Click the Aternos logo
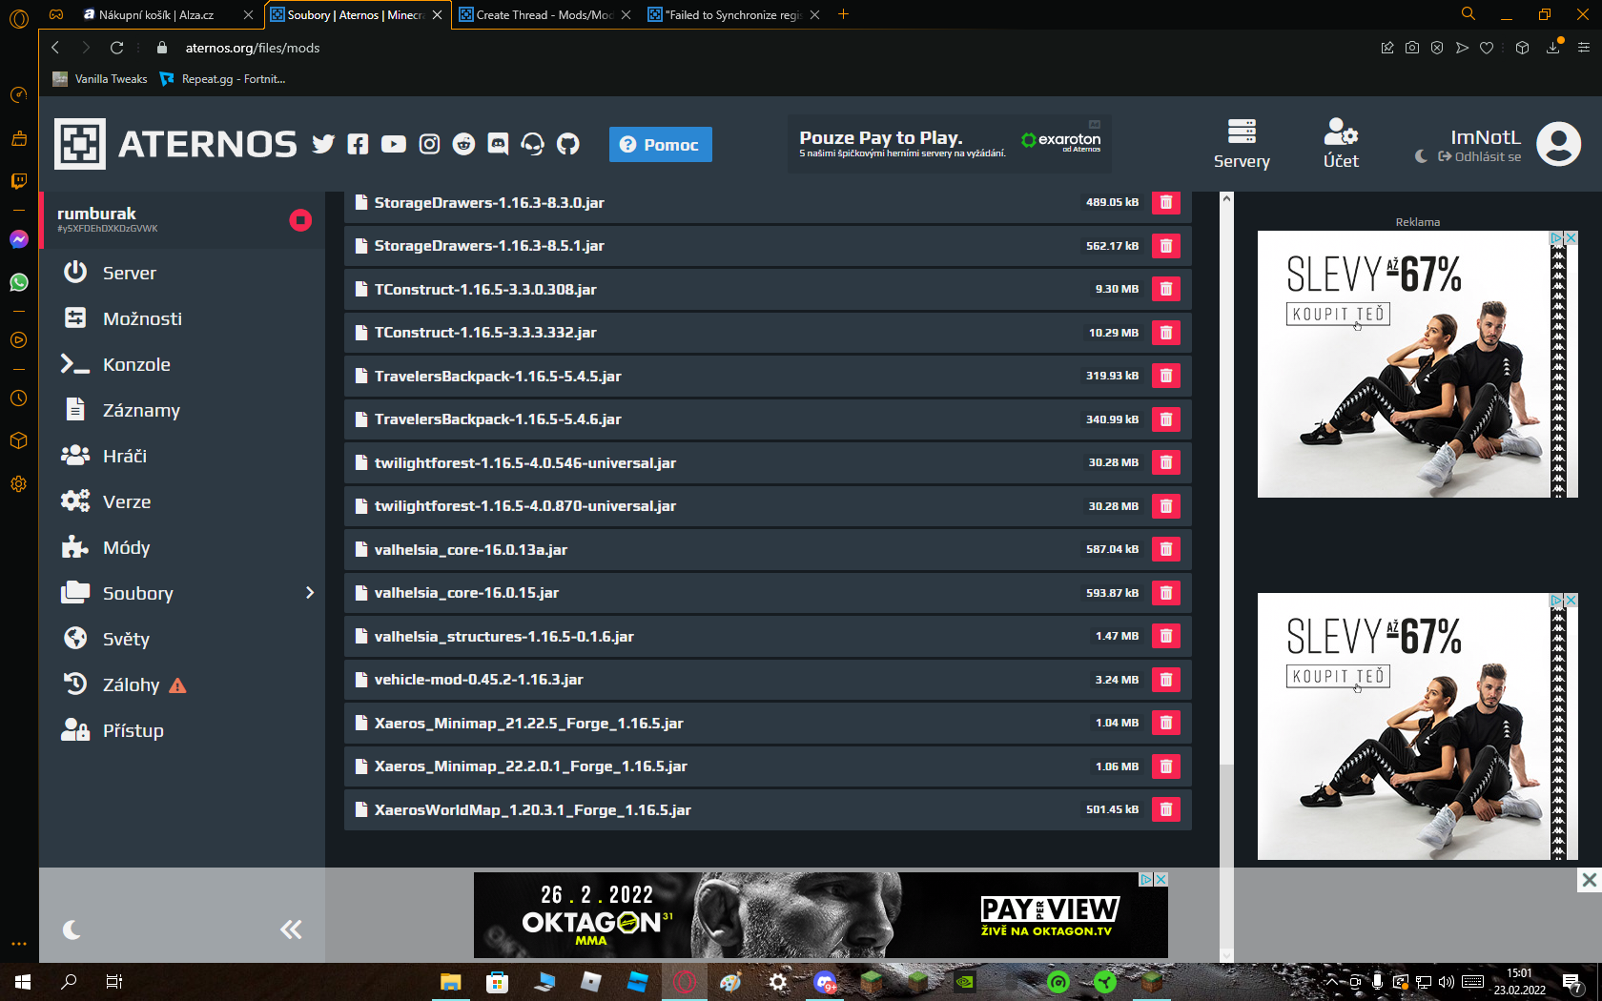This screenshot has width=1602, height=1001. tap(176, 144)
